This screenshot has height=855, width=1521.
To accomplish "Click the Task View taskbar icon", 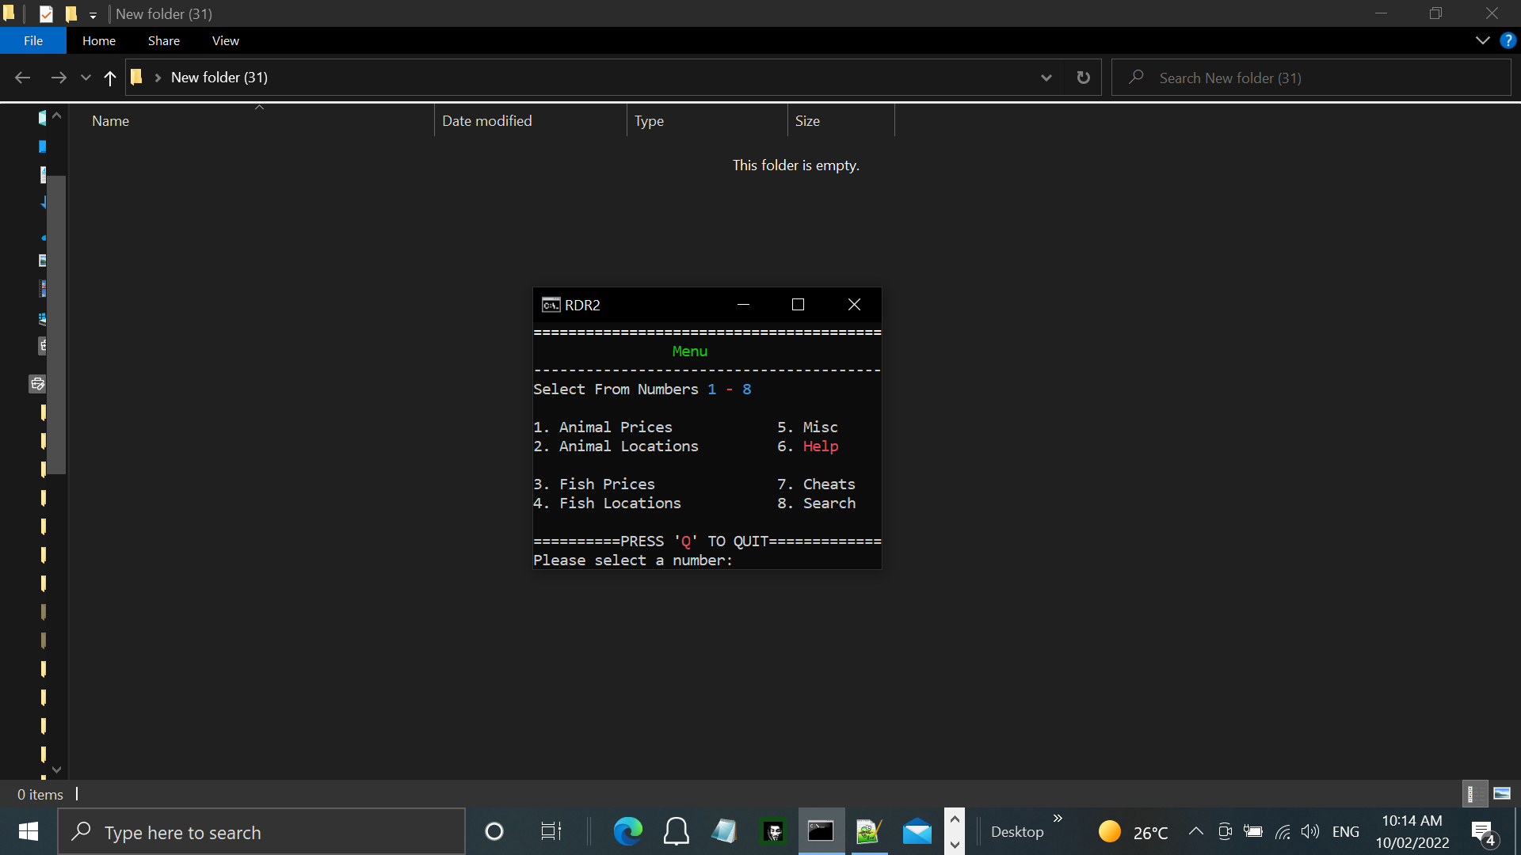I will point(551,831).
